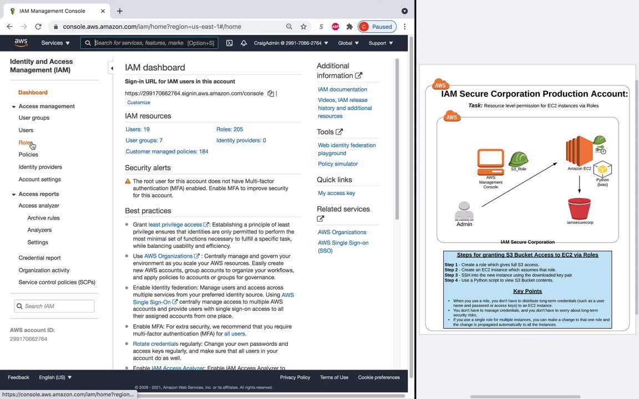Collapse the IAM side navigation panel
This screenshot has width=639, height=399.
(111, 68)
